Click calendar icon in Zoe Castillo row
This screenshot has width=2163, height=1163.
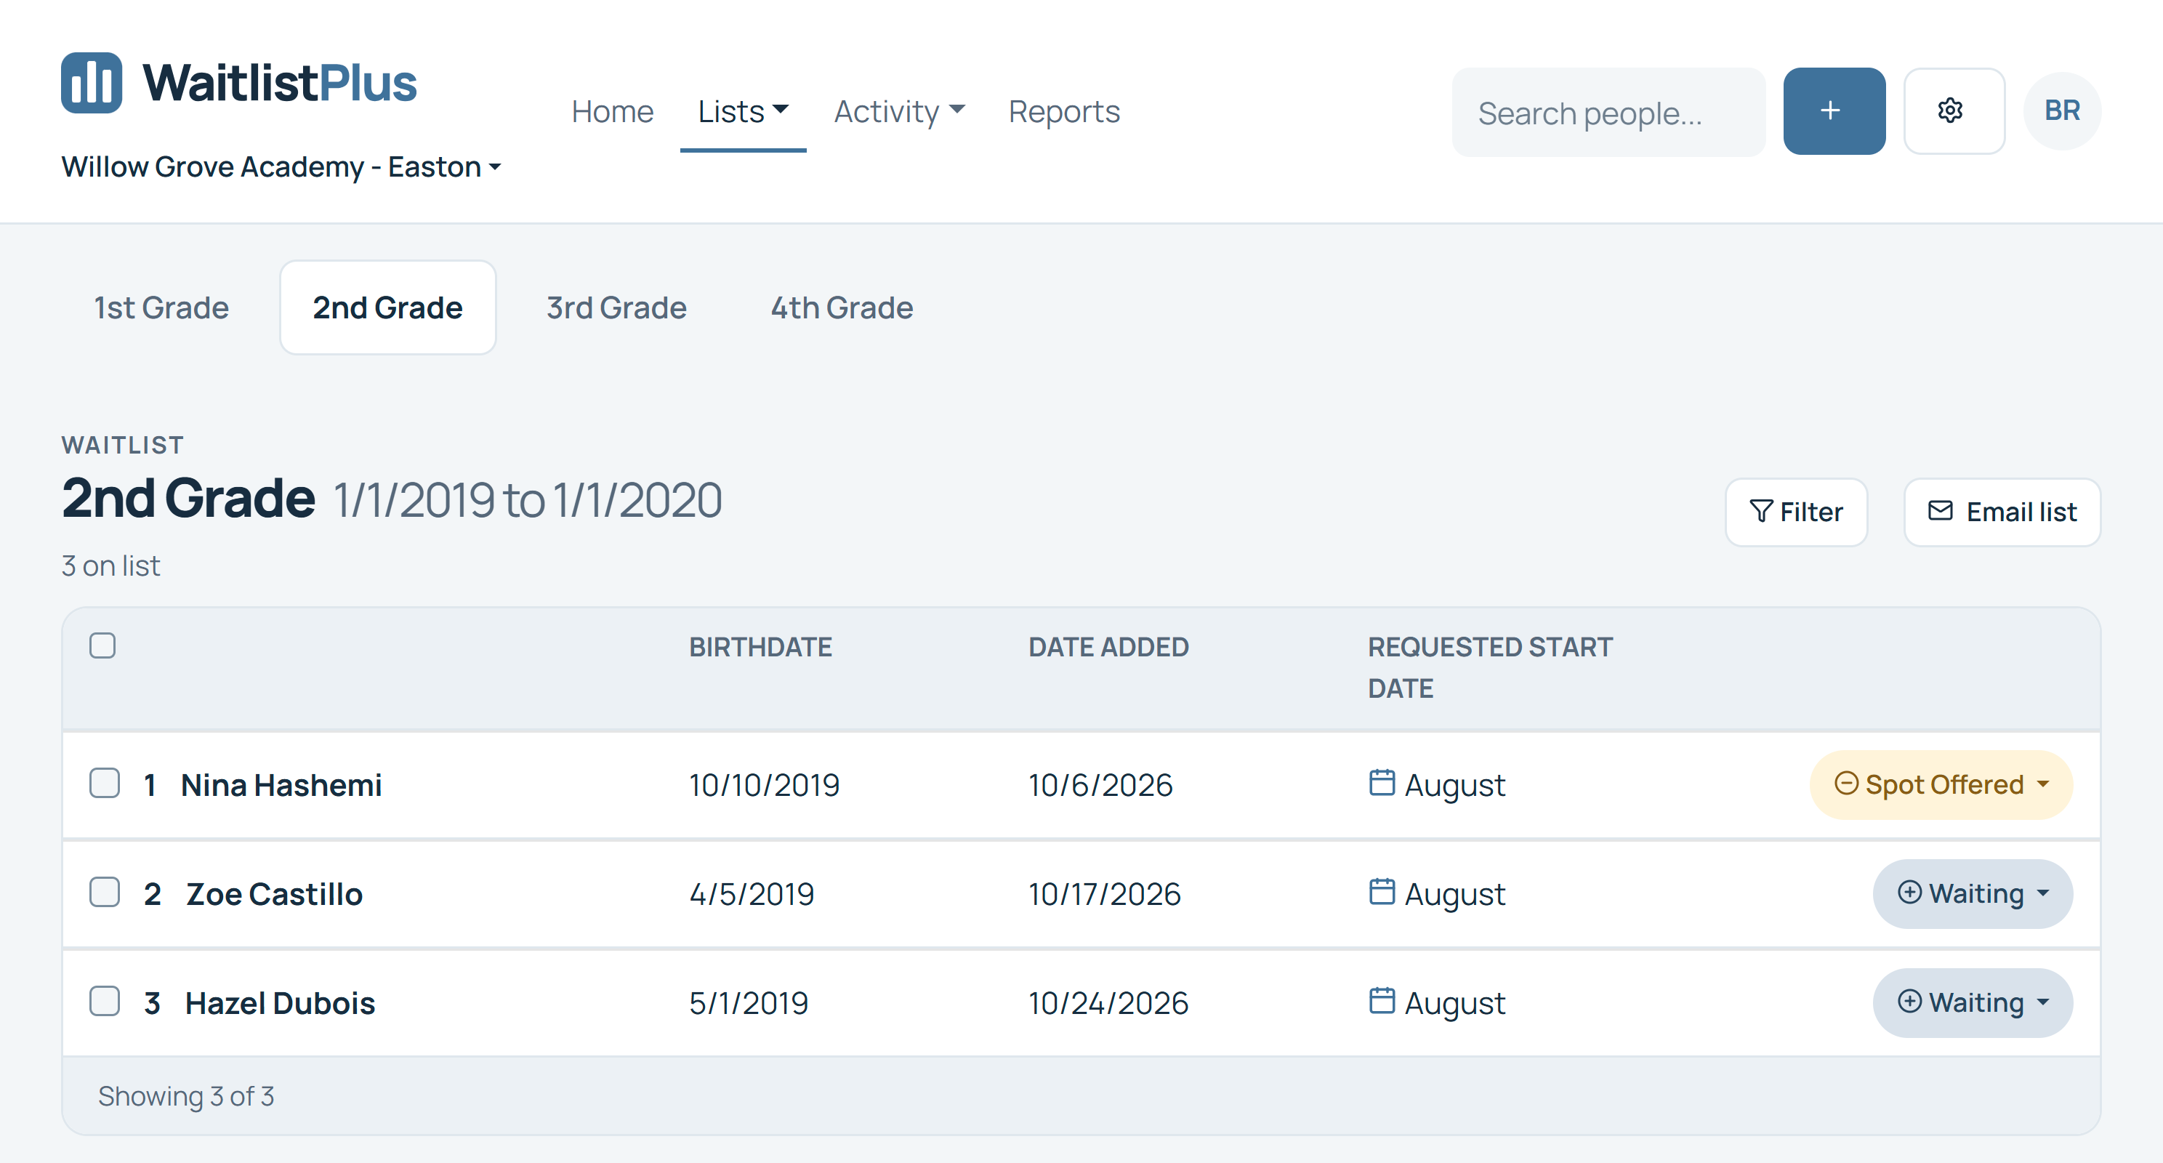[x=1381, y=892]
